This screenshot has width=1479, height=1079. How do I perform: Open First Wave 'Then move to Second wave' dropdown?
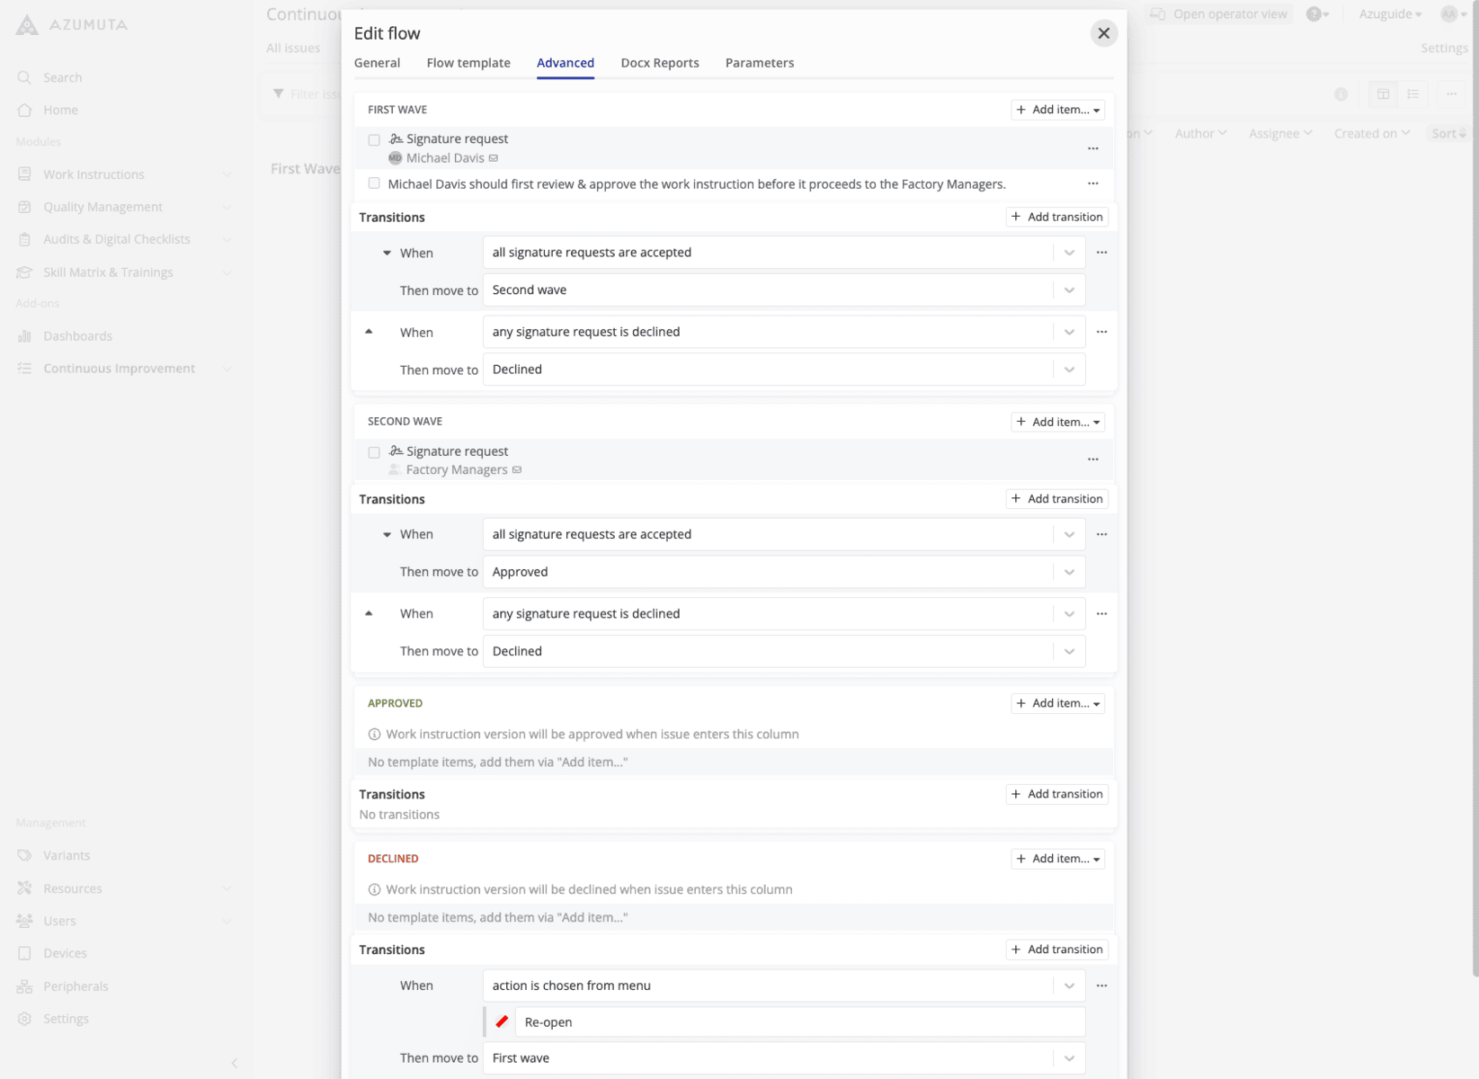click(1069, 290)
